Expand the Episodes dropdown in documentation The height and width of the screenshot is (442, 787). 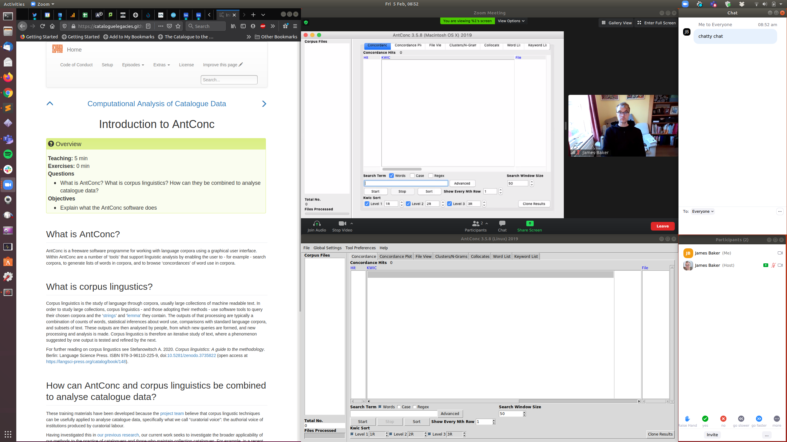coord(133,65)
